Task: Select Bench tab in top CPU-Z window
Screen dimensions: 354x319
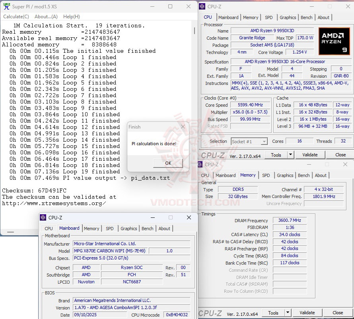Action: click(x=306, y=17)
